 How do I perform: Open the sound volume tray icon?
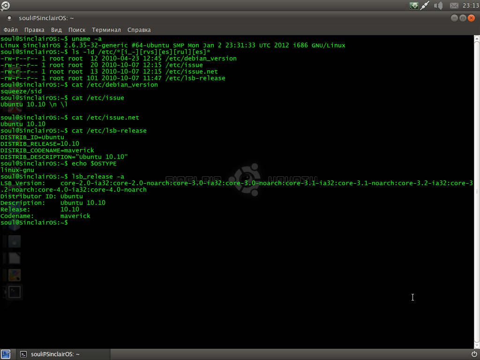438,5
